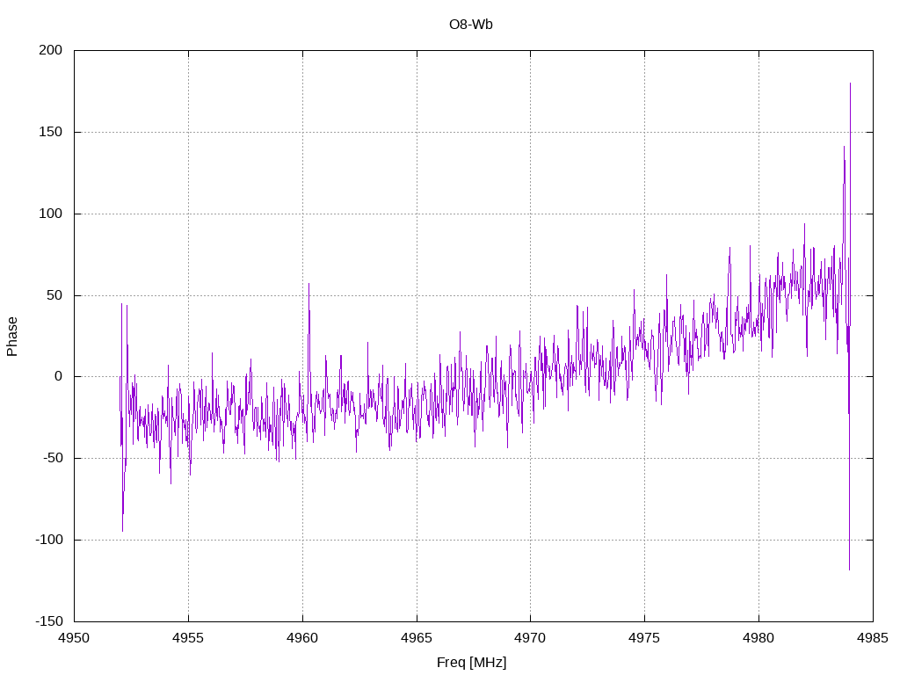900x675 pixels.
Task: Click the plot title O8-Wb
Action: point(471,25)
